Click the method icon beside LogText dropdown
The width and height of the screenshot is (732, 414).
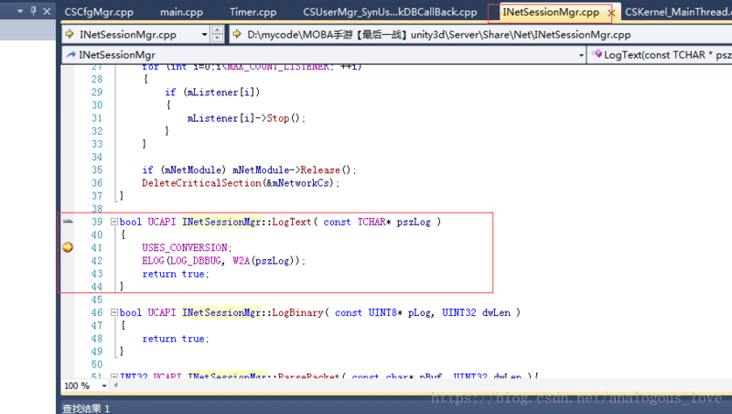point(597,54)
